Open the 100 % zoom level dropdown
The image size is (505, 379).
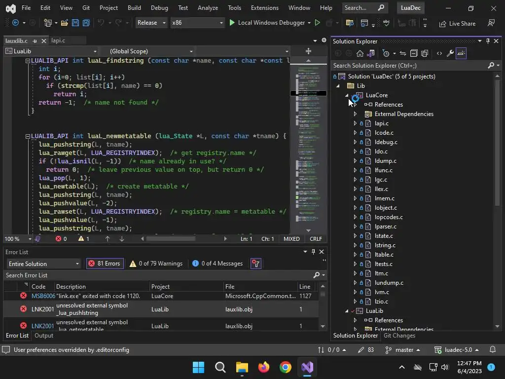tap(18, 239)
